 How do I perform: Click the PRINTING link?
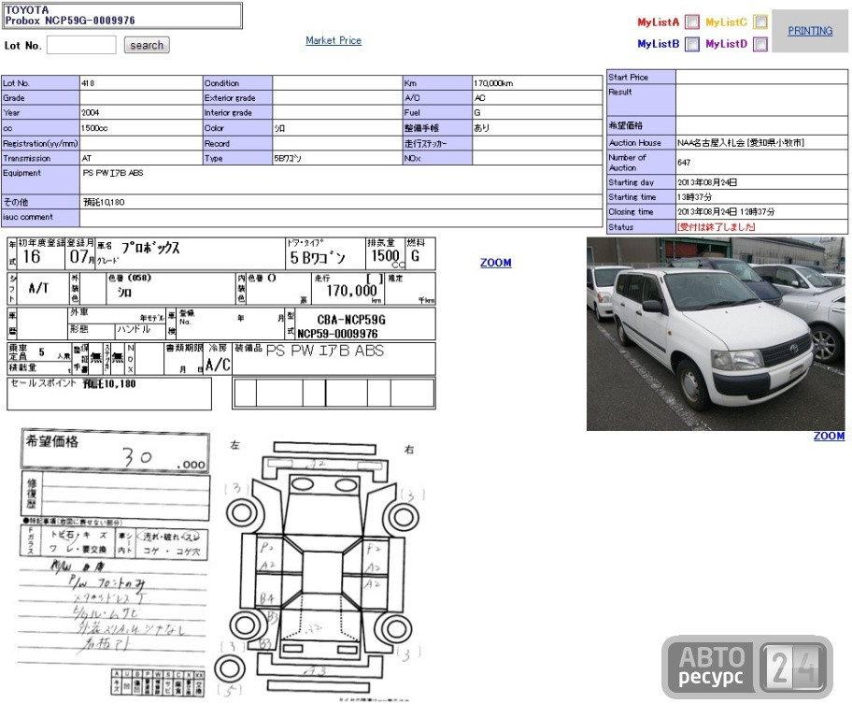pos(810,31)
